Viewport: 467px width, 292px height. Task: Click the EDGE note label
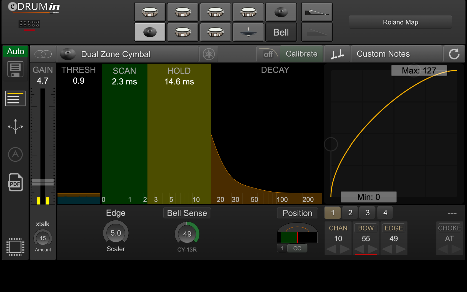394,228
